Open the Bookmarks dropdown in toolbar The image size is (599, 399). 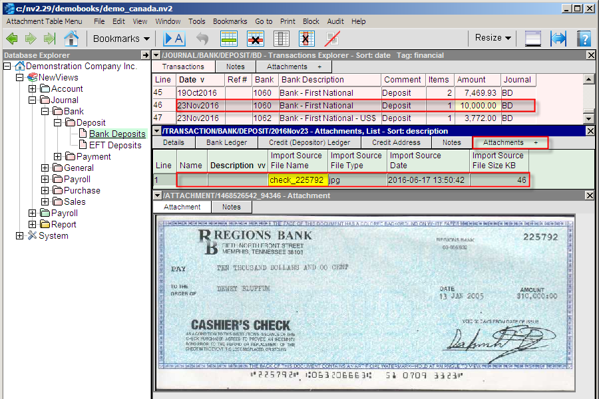click(121, 39)
